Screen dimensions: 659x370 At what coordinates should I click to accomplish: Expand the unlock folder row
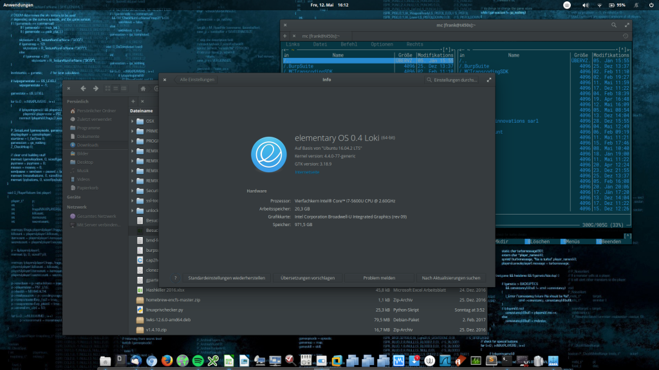point(133,211)
